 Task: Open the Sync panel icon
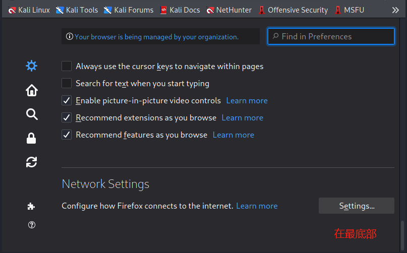pyautogui.click(x=32, y=162)
